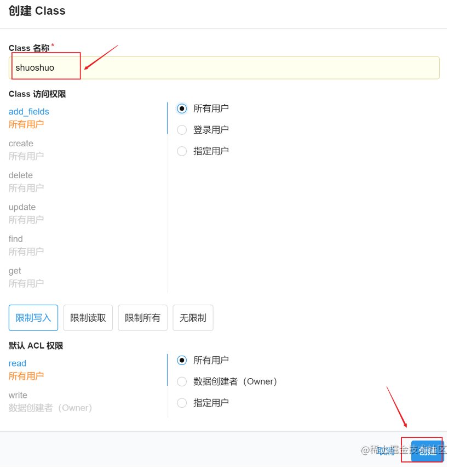Open the update permission item
Viewport: 460px width, 468px height.
pos(26,214)
